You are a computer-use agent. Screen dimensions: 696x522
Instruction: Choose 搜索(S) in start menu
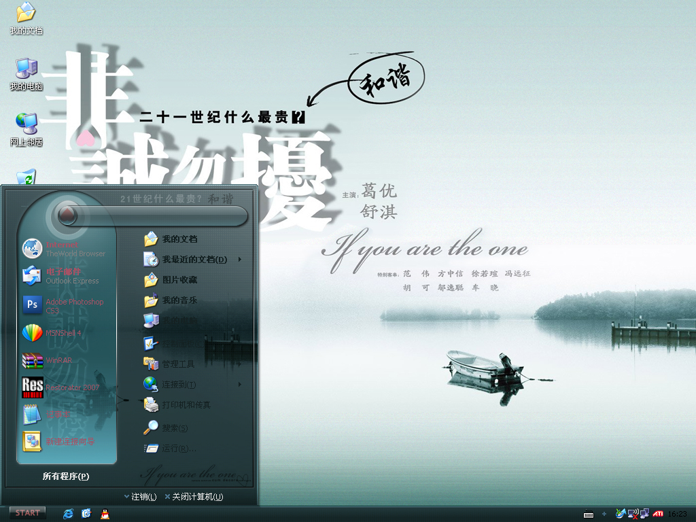point(166,428)
